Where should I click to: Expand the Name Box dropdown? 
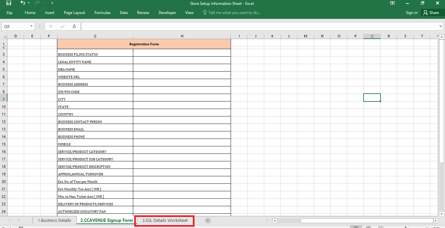point(31,26)
